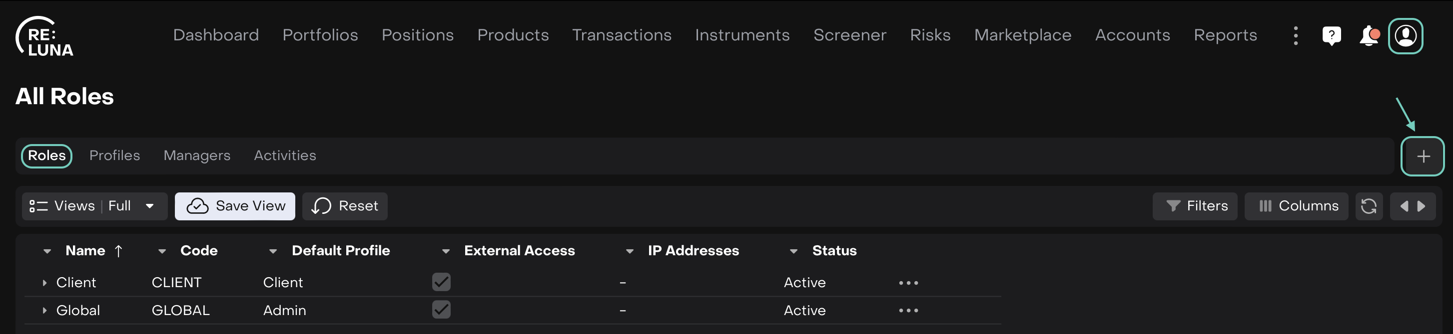
Task: Open the user profile icon
Action: [1405, 35]
